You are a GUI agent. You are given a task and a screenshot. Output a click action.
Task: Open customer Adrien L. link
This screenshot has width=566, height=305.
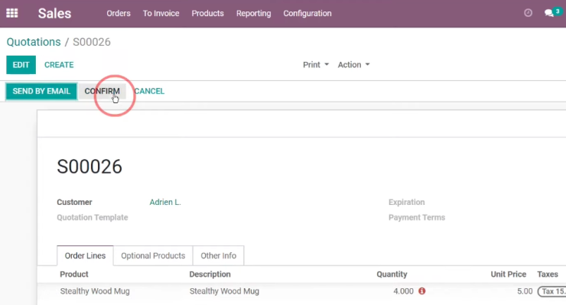[x=165, y=202]
